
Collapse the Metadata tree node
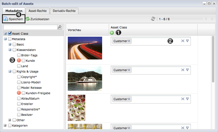coord(5,39)
